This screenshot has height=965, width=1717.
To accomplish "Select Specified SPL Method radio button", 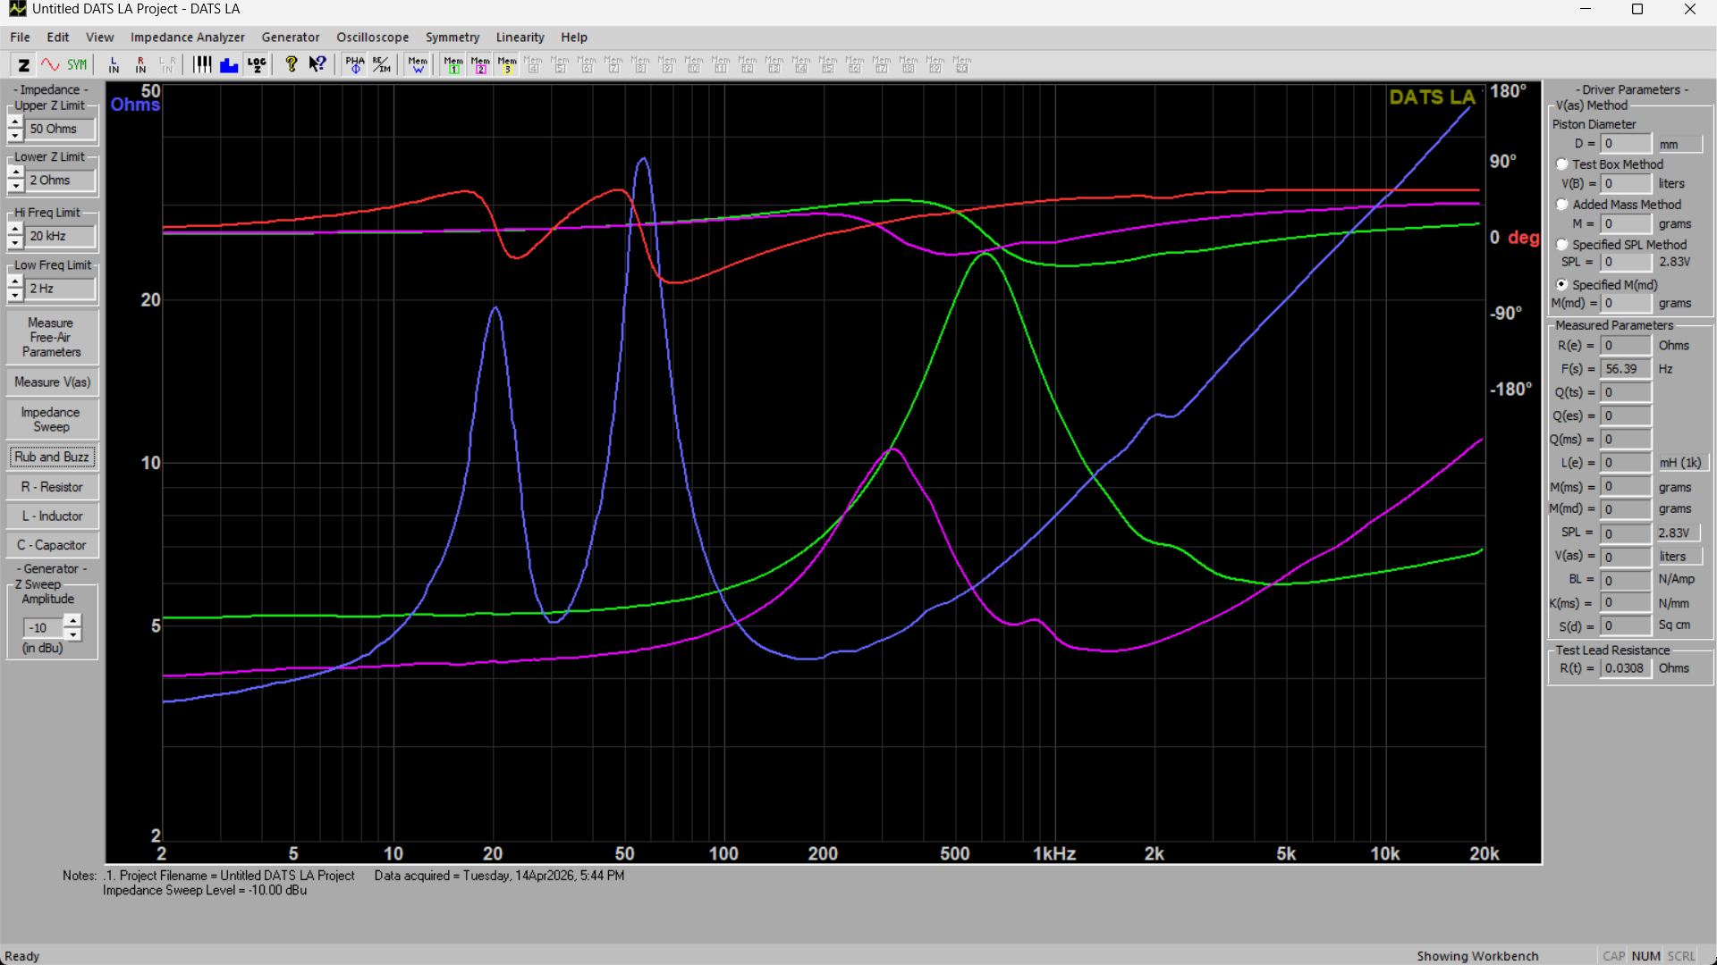I will pyautogui.click(x=1561, y=245).
